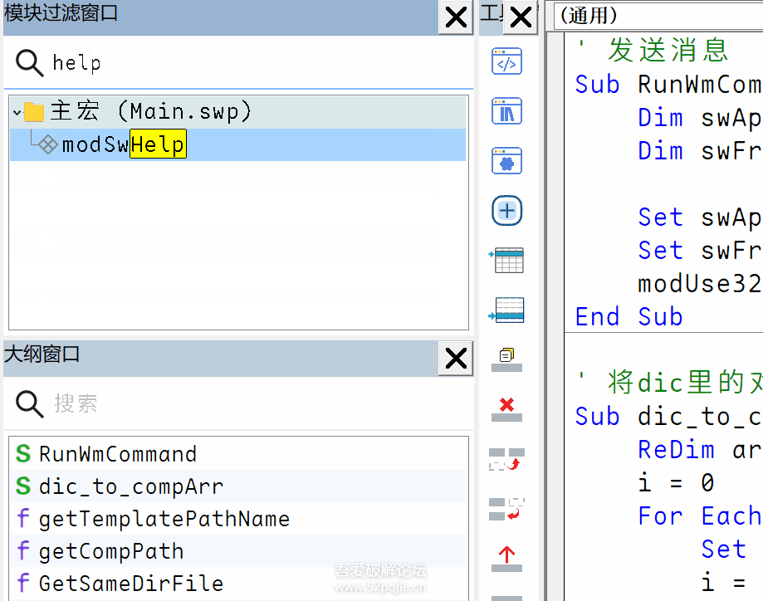
Task: Click the gear settings window icon
Action: [507, 161]
